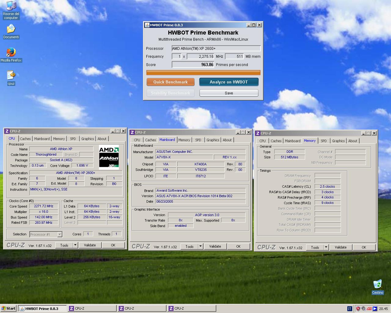
Task: Open the SPD tab in first CPU-Z window
Action: point(73,139)
